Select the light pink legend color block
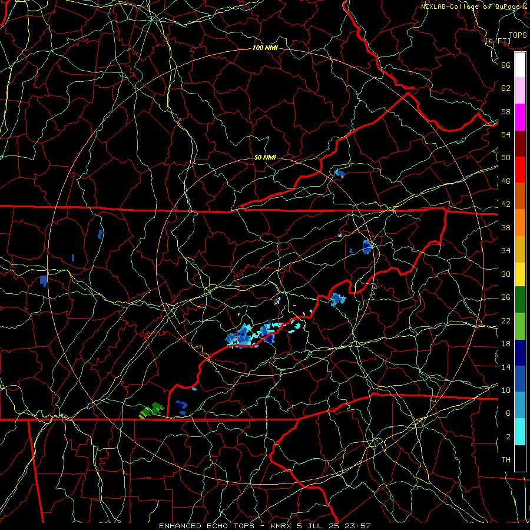 520,91
